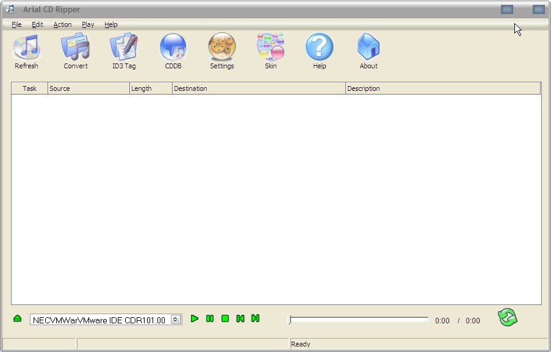The width and height of the screenshot is (551, 352).
Task: Expand the CD drive selection dropdown
Action: pos(176,319)
